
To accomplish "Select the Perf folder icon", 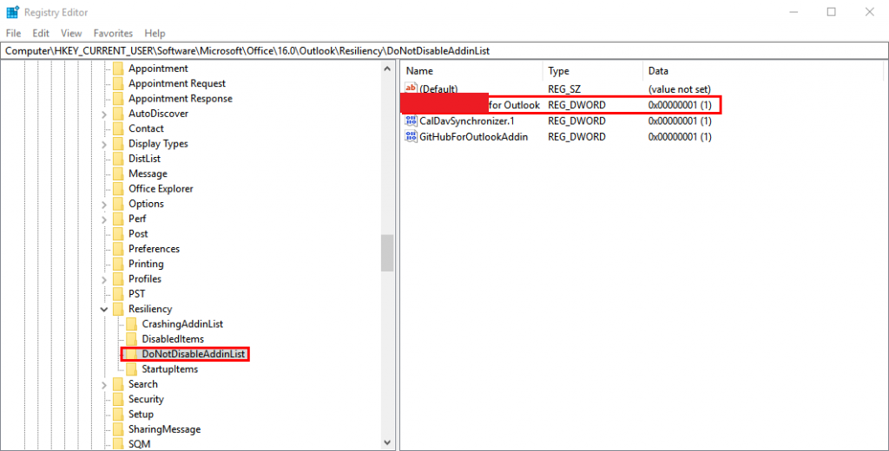I will [x=118, y=219].
